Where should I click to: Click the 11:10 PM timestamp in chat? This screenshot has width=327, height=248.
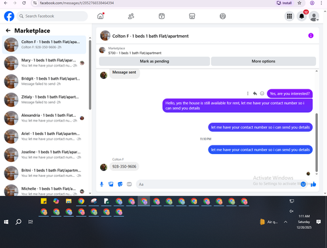pyautogui.click(x=205, y=139)
